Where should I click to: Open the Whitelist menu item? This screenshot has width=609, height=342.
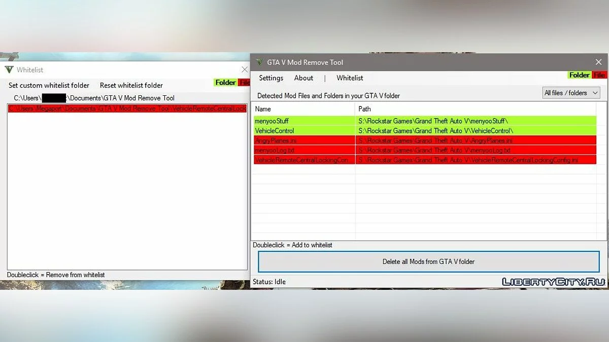tap(350, 78)
